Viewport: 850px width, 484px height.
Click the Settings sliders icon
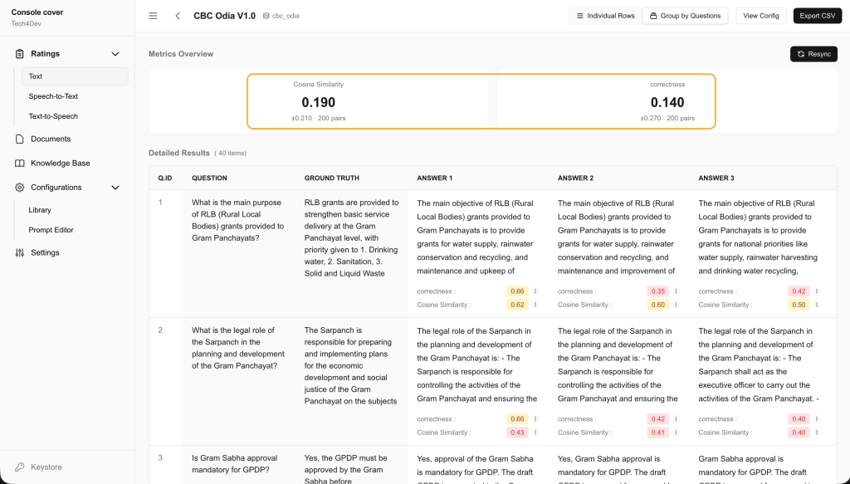[20, 252]
